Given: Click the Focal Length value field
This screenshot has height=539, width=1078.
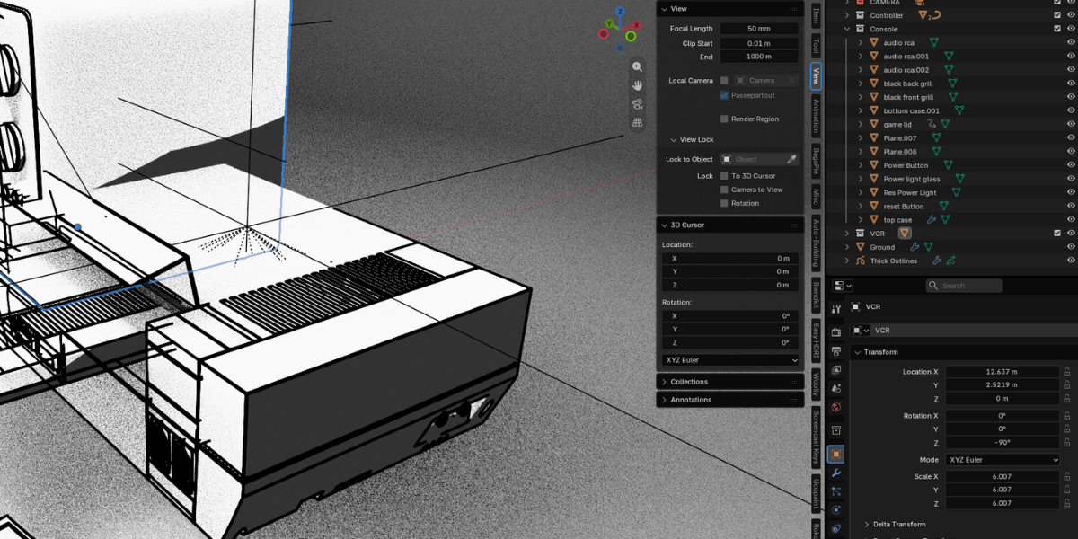Looking at the screenshot, I should coord(759,29).
